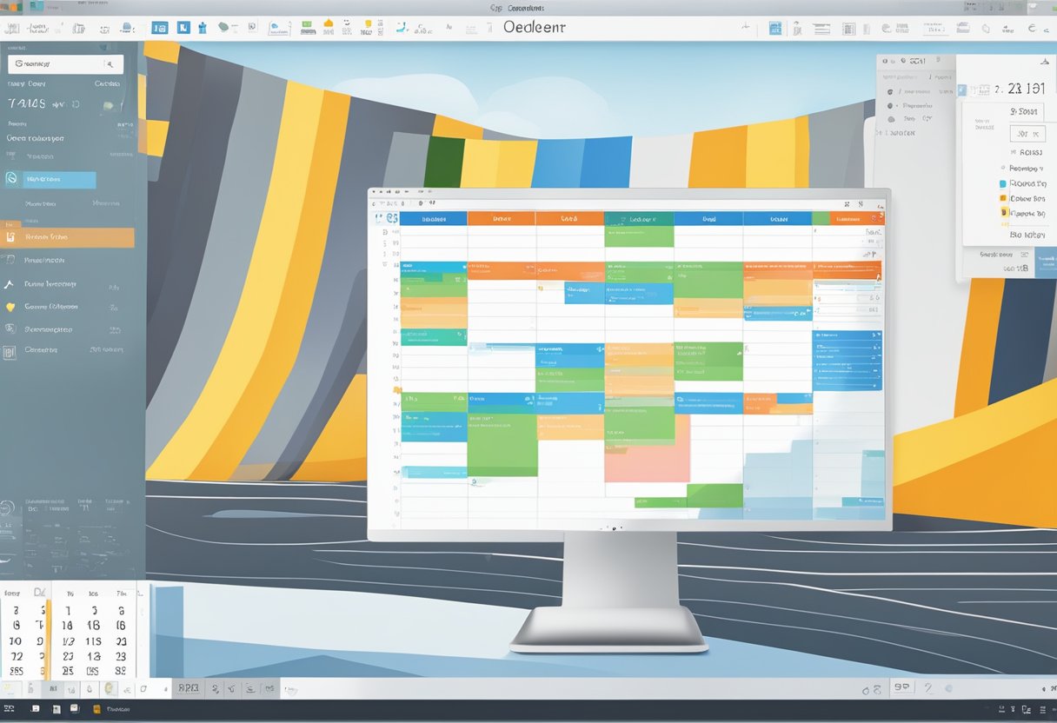Click the first blue column header in calendar

(x=433, y=219)
